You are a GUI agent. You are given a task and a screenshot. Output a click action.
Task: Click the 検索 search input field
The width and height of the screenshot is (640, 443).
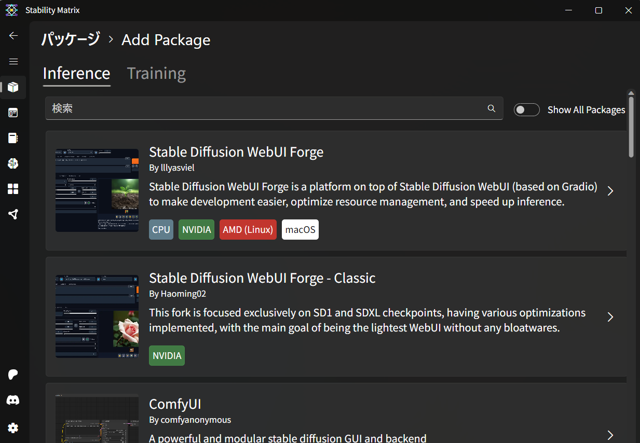274,108
